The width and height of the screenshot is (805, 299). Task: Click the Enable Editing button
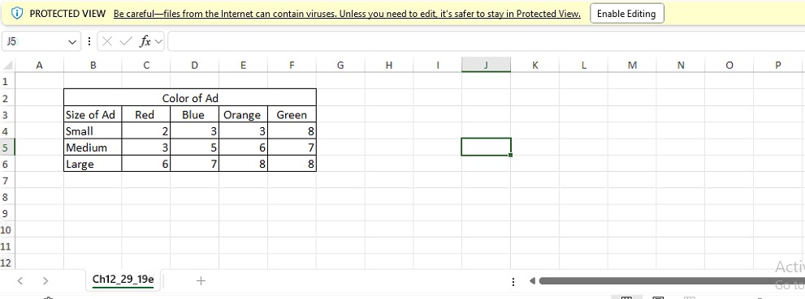pyautogui.click(x=627, y=14)
